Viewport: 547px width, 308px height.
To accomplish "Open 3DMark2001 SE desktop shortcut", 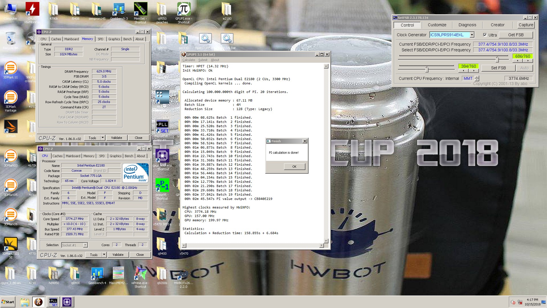I will point(11,248).
